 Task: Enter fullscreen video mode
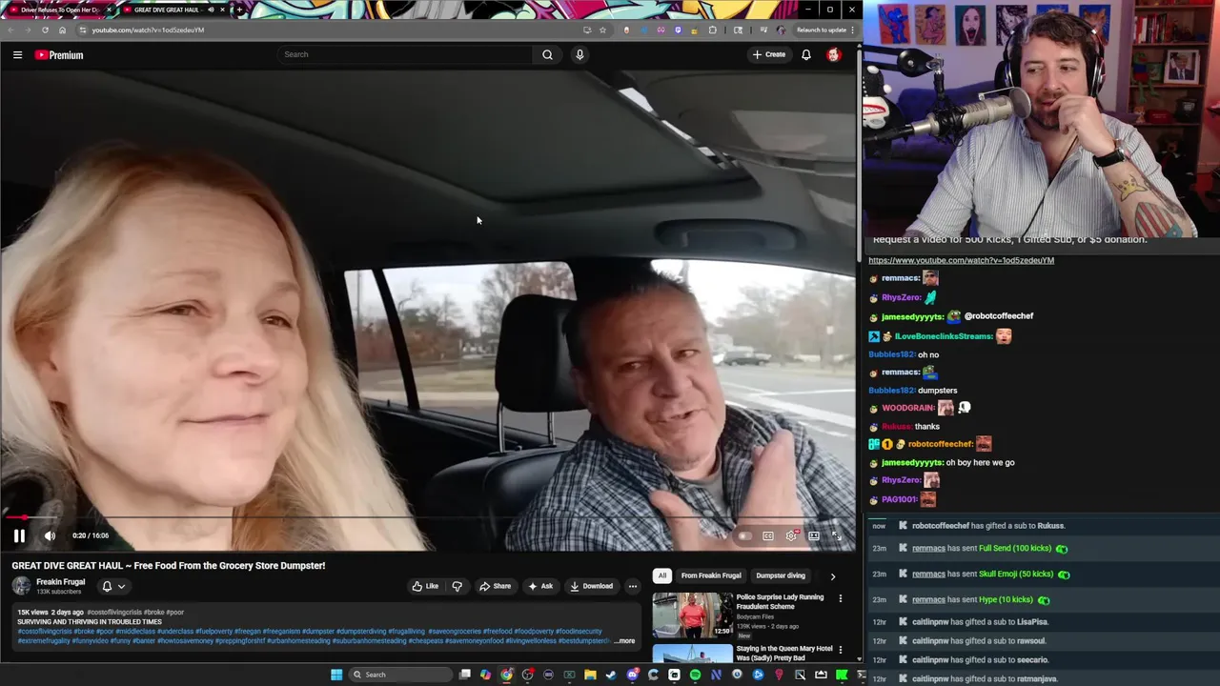coord(837,535)
